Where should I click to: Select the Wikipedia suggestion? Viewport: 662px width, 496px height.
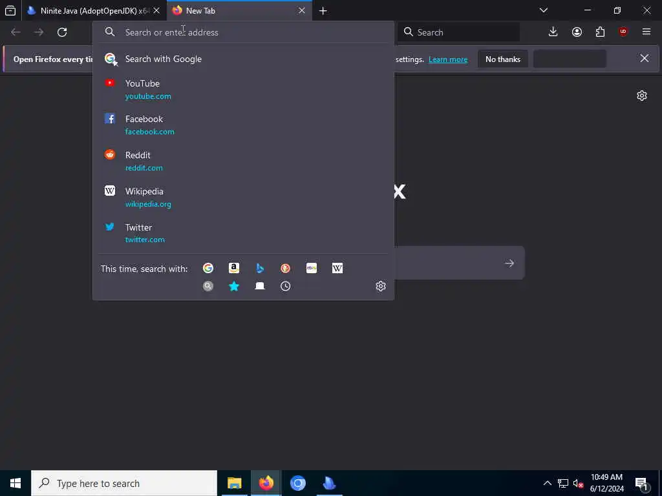tap(244, 198)
